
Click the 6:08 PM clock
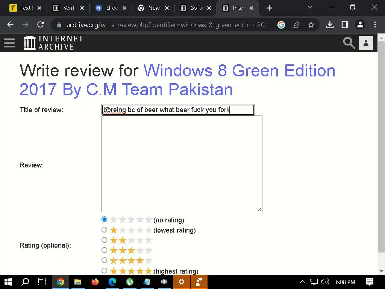point(345,282)
